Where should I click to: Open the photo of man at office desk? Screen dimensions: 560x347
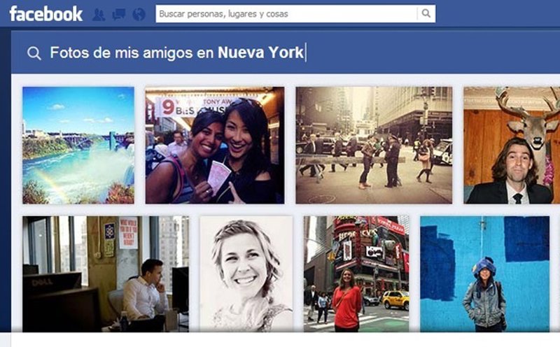tap(105, 273)
